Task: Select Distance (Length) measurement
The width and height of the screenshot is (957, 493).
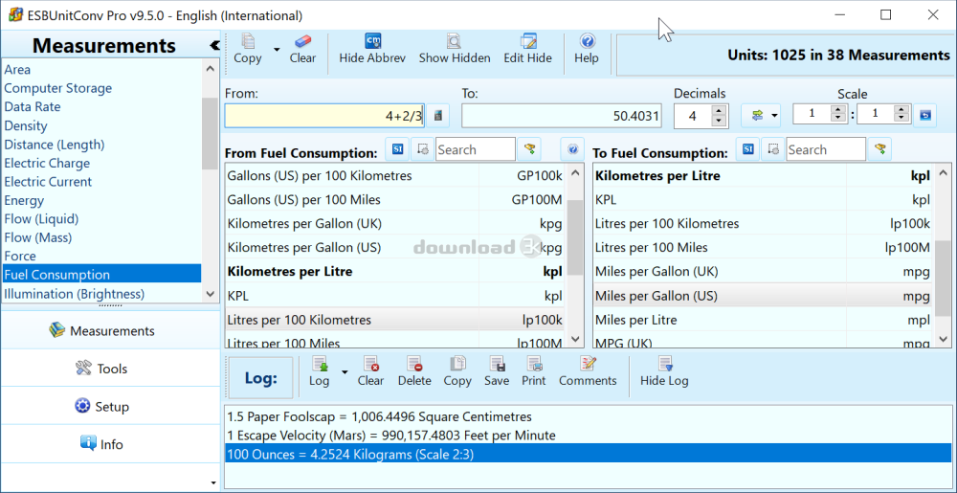Action: (101, 145)
